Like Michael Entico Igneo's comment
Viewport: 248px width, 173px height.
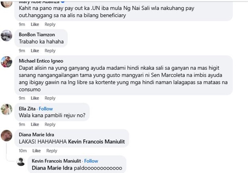point(35,98)
